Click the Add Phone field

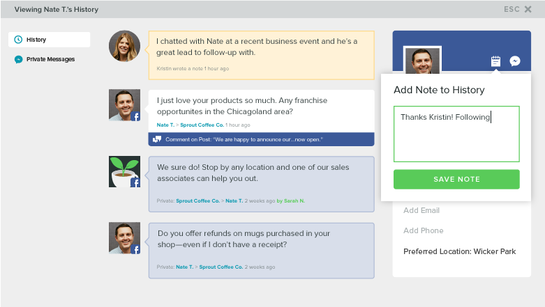pyautogui.click(x=424, y=230)
